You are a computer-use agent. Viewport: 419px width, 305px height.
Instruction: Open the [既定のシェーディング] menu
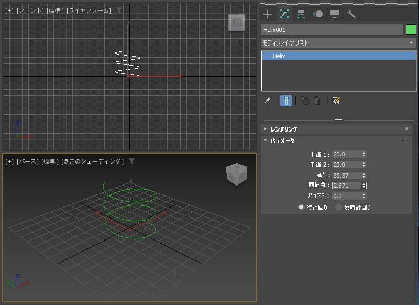(93, 161)
